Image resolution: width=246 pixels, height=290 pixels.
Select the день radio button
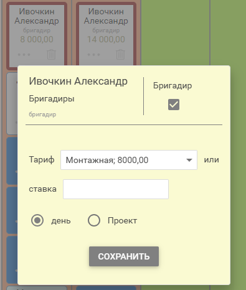click(x=37, y=220)
